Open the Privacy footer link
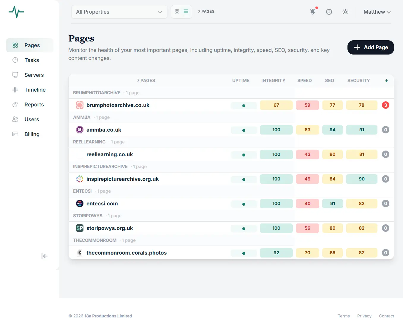This screenshot has height=334, width=403. 364,316
